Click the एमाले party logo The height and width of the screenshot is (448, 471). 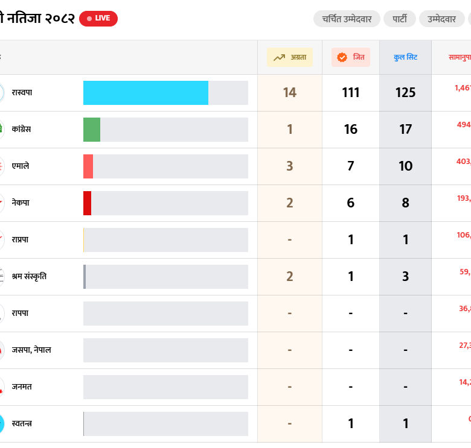(2, 166)
